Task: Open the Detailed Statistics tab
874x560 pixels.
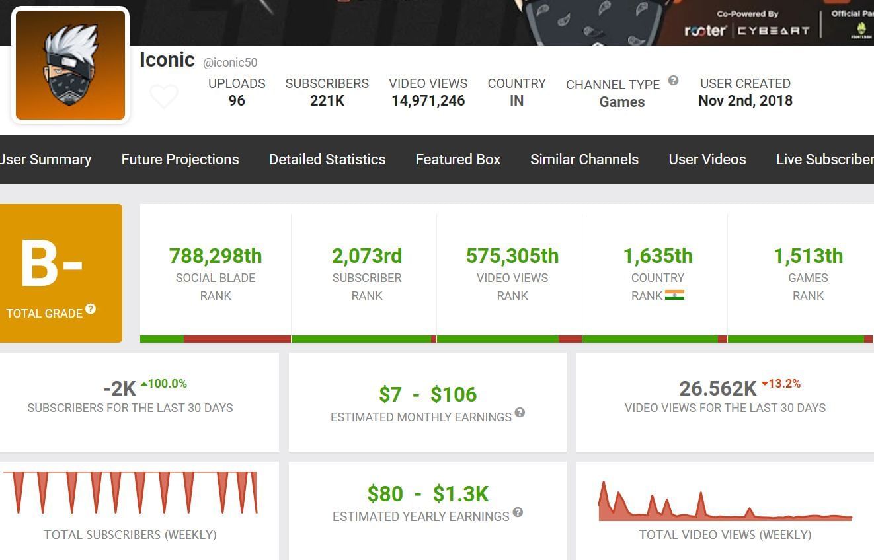Action: click(x=327, y=160)
